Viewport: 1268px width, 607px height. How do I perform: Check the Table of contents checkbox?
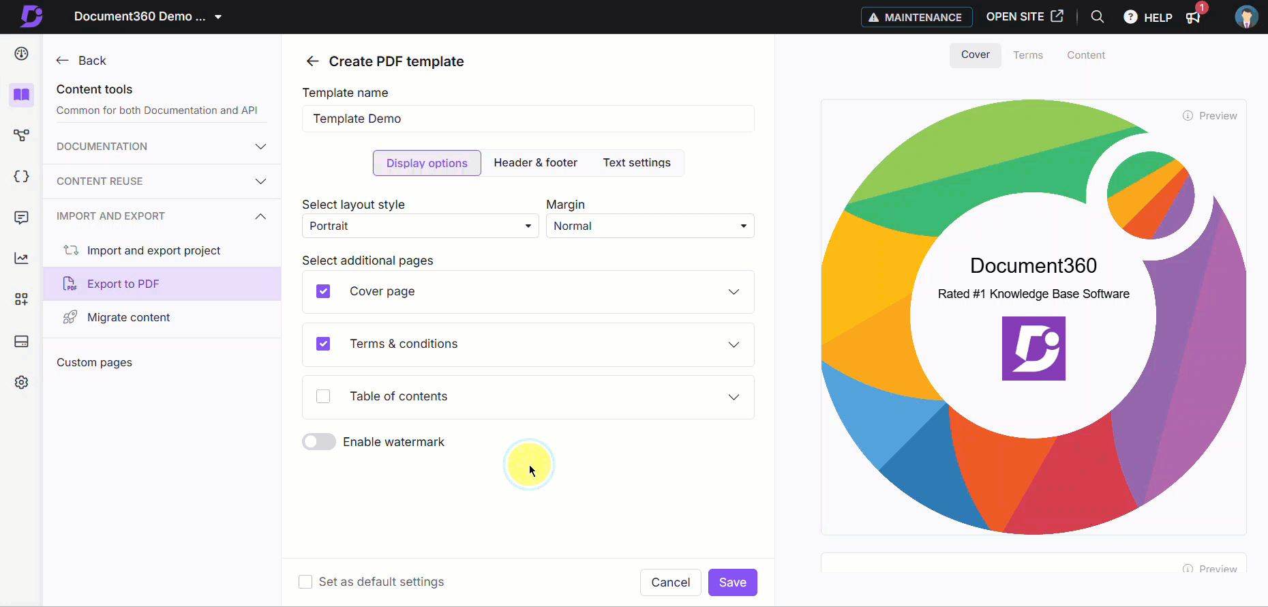coord(323,396)
